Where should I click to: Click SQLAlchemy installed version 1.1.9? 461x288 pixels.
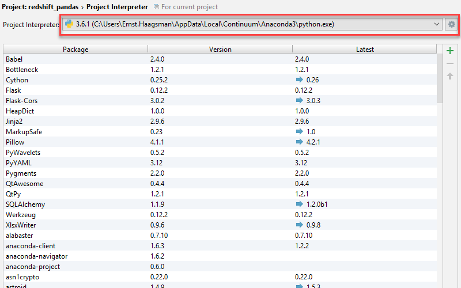(x=157, y=204)
